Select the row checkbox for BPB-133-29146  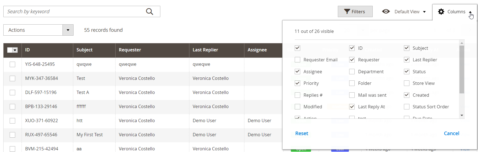tap(12, 107)
